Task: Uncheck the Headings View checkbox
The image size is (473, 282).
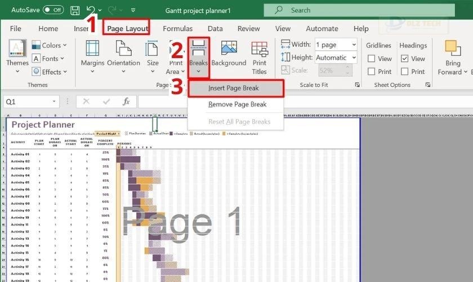Action: tap(404, 59)
